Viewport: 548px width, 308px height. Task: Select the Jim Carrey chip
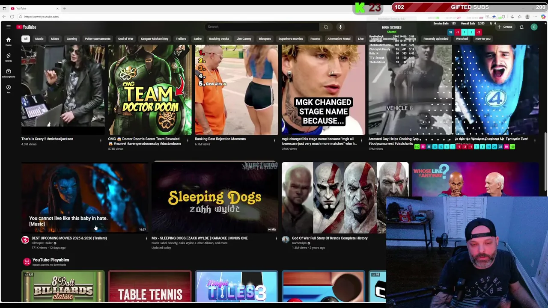[244, 38]
